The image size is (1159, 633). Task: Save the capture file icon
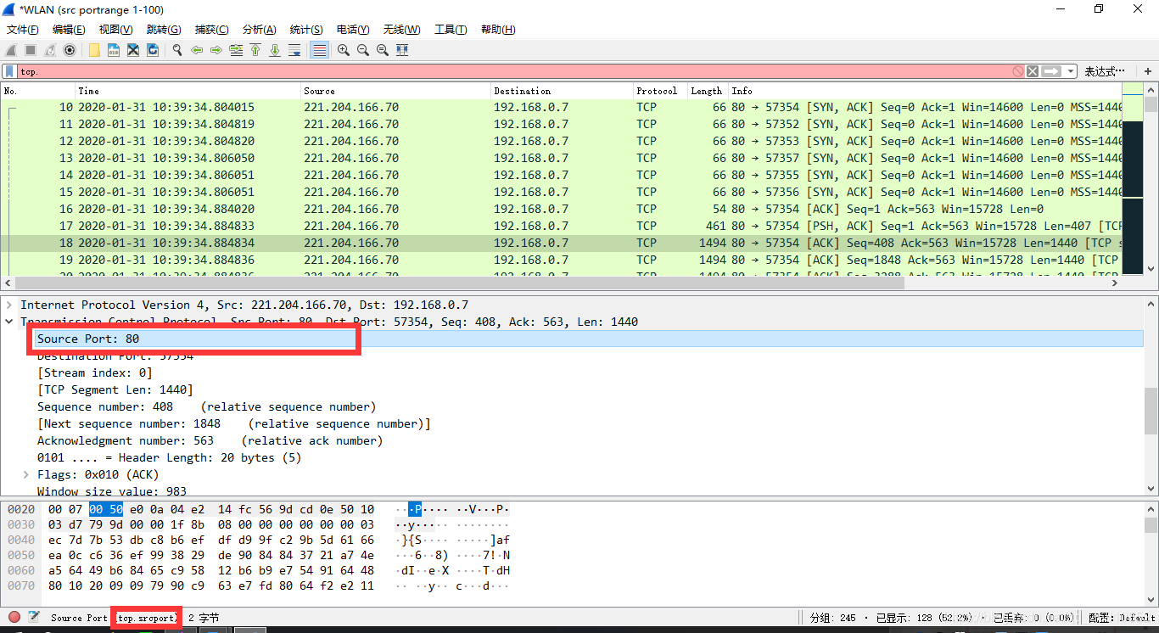pyautogui.click(x=114, y=50)
